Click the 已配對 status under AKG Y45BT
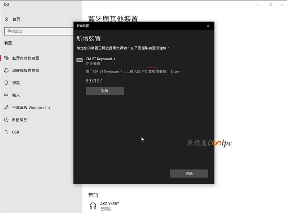 (106, 209)
